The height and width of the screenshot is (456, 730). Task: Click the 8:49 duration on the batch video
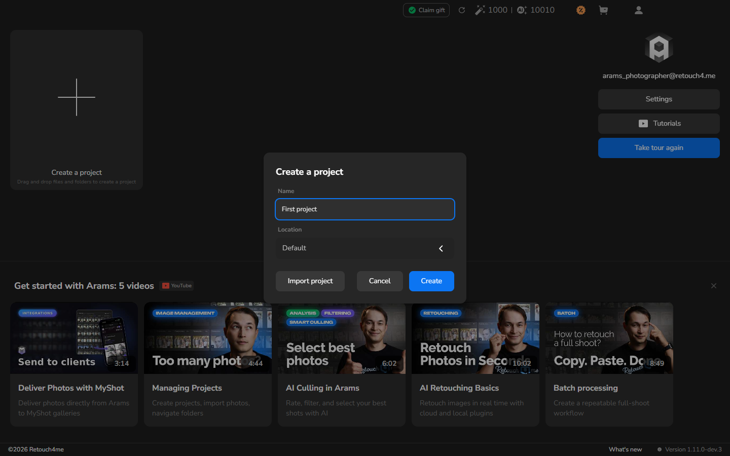pyautogui.click(x=657, y=363)
